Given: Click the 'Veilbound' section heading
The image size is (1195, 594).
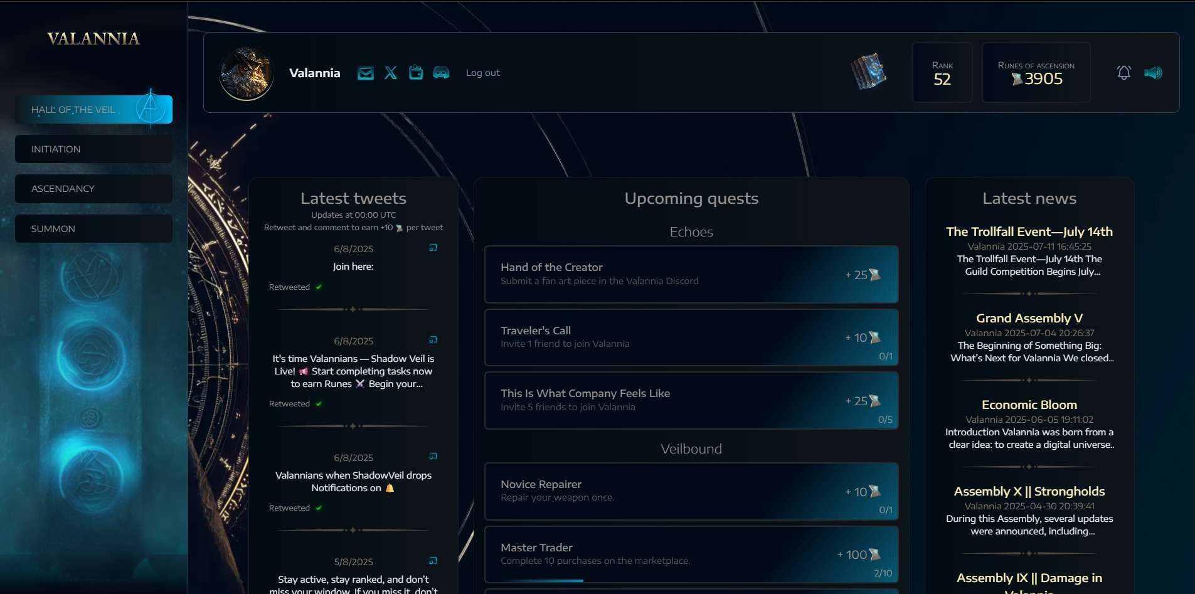Looking at the screenshot, I should [691, 449].
